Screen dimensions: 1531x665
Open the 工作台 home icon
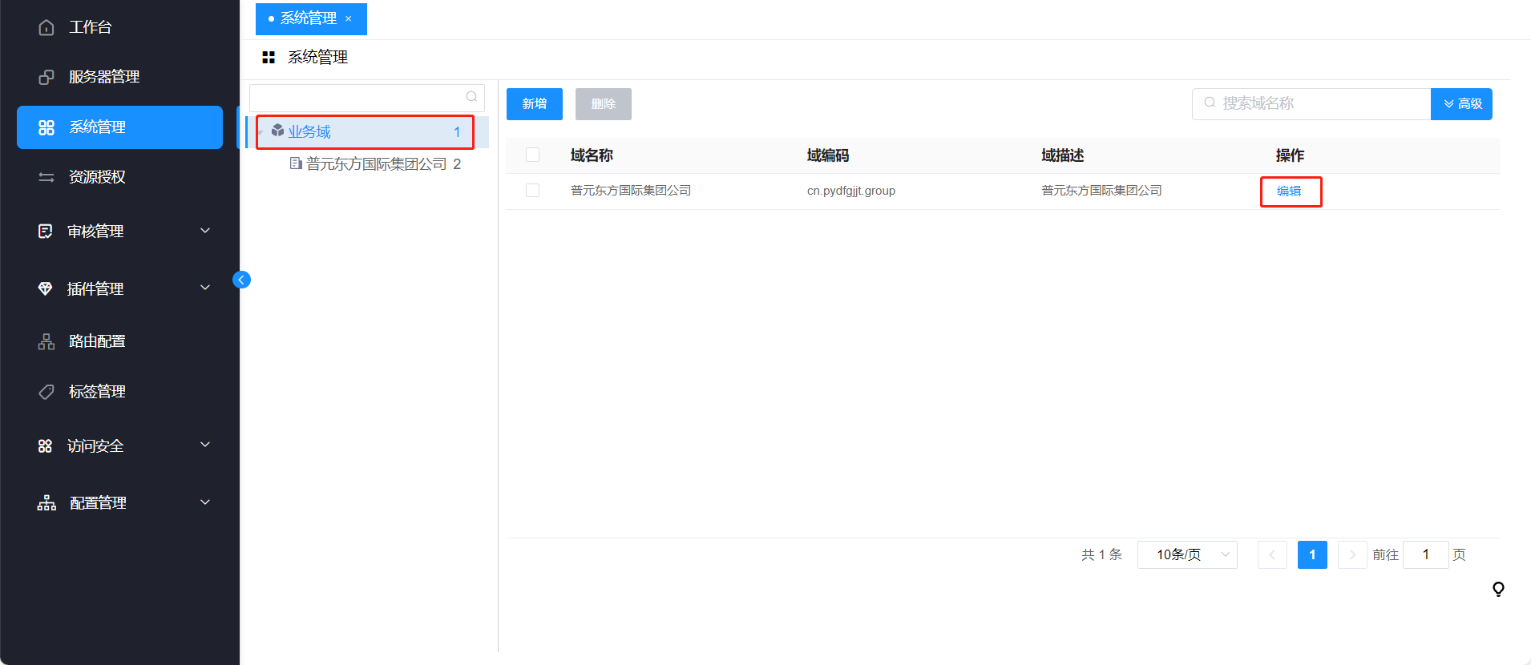(x=46, y=27)
